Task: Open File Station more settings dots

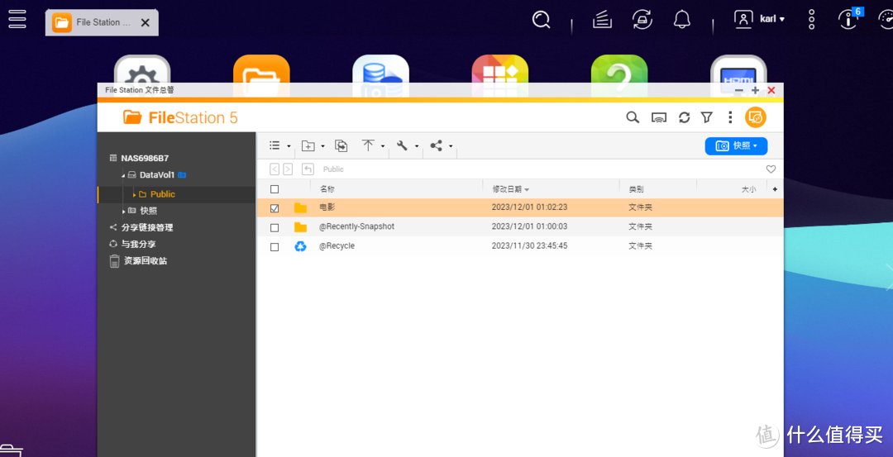Action: [x=730, y=117]
